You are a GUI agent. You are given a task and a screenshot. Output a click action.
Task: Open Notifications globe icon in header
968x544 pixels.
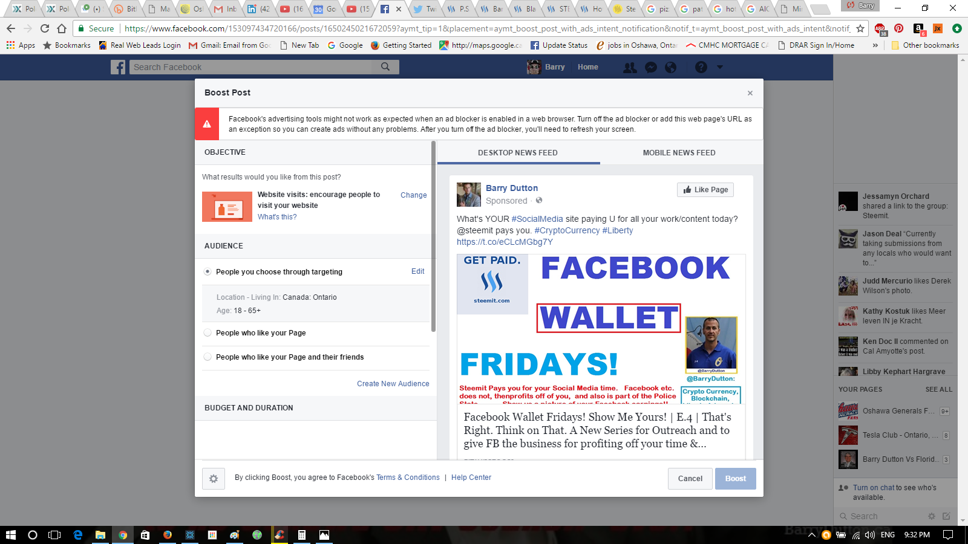671,67
